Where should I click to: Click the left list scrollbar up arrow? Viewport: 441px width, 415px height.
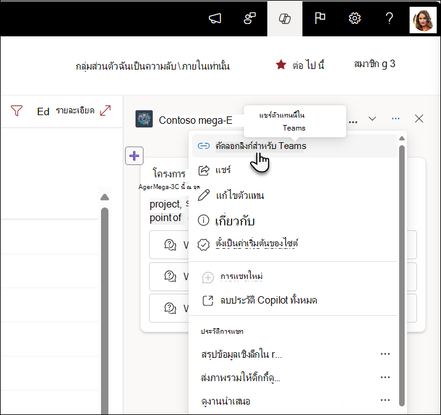tap(105, 197)
